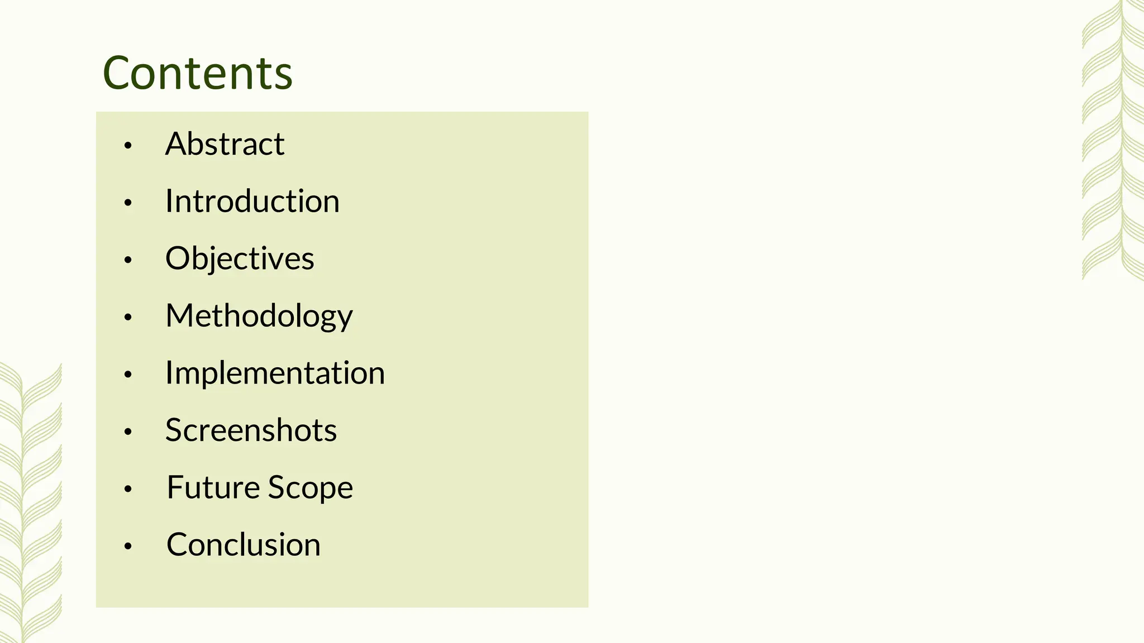Click the bullet beside Abstract
1144x643 pixels.
pos(128,146)
